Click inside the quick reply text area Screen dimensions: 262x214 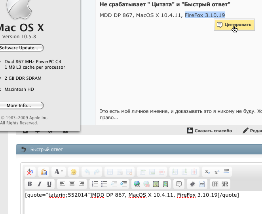(143, 202)
